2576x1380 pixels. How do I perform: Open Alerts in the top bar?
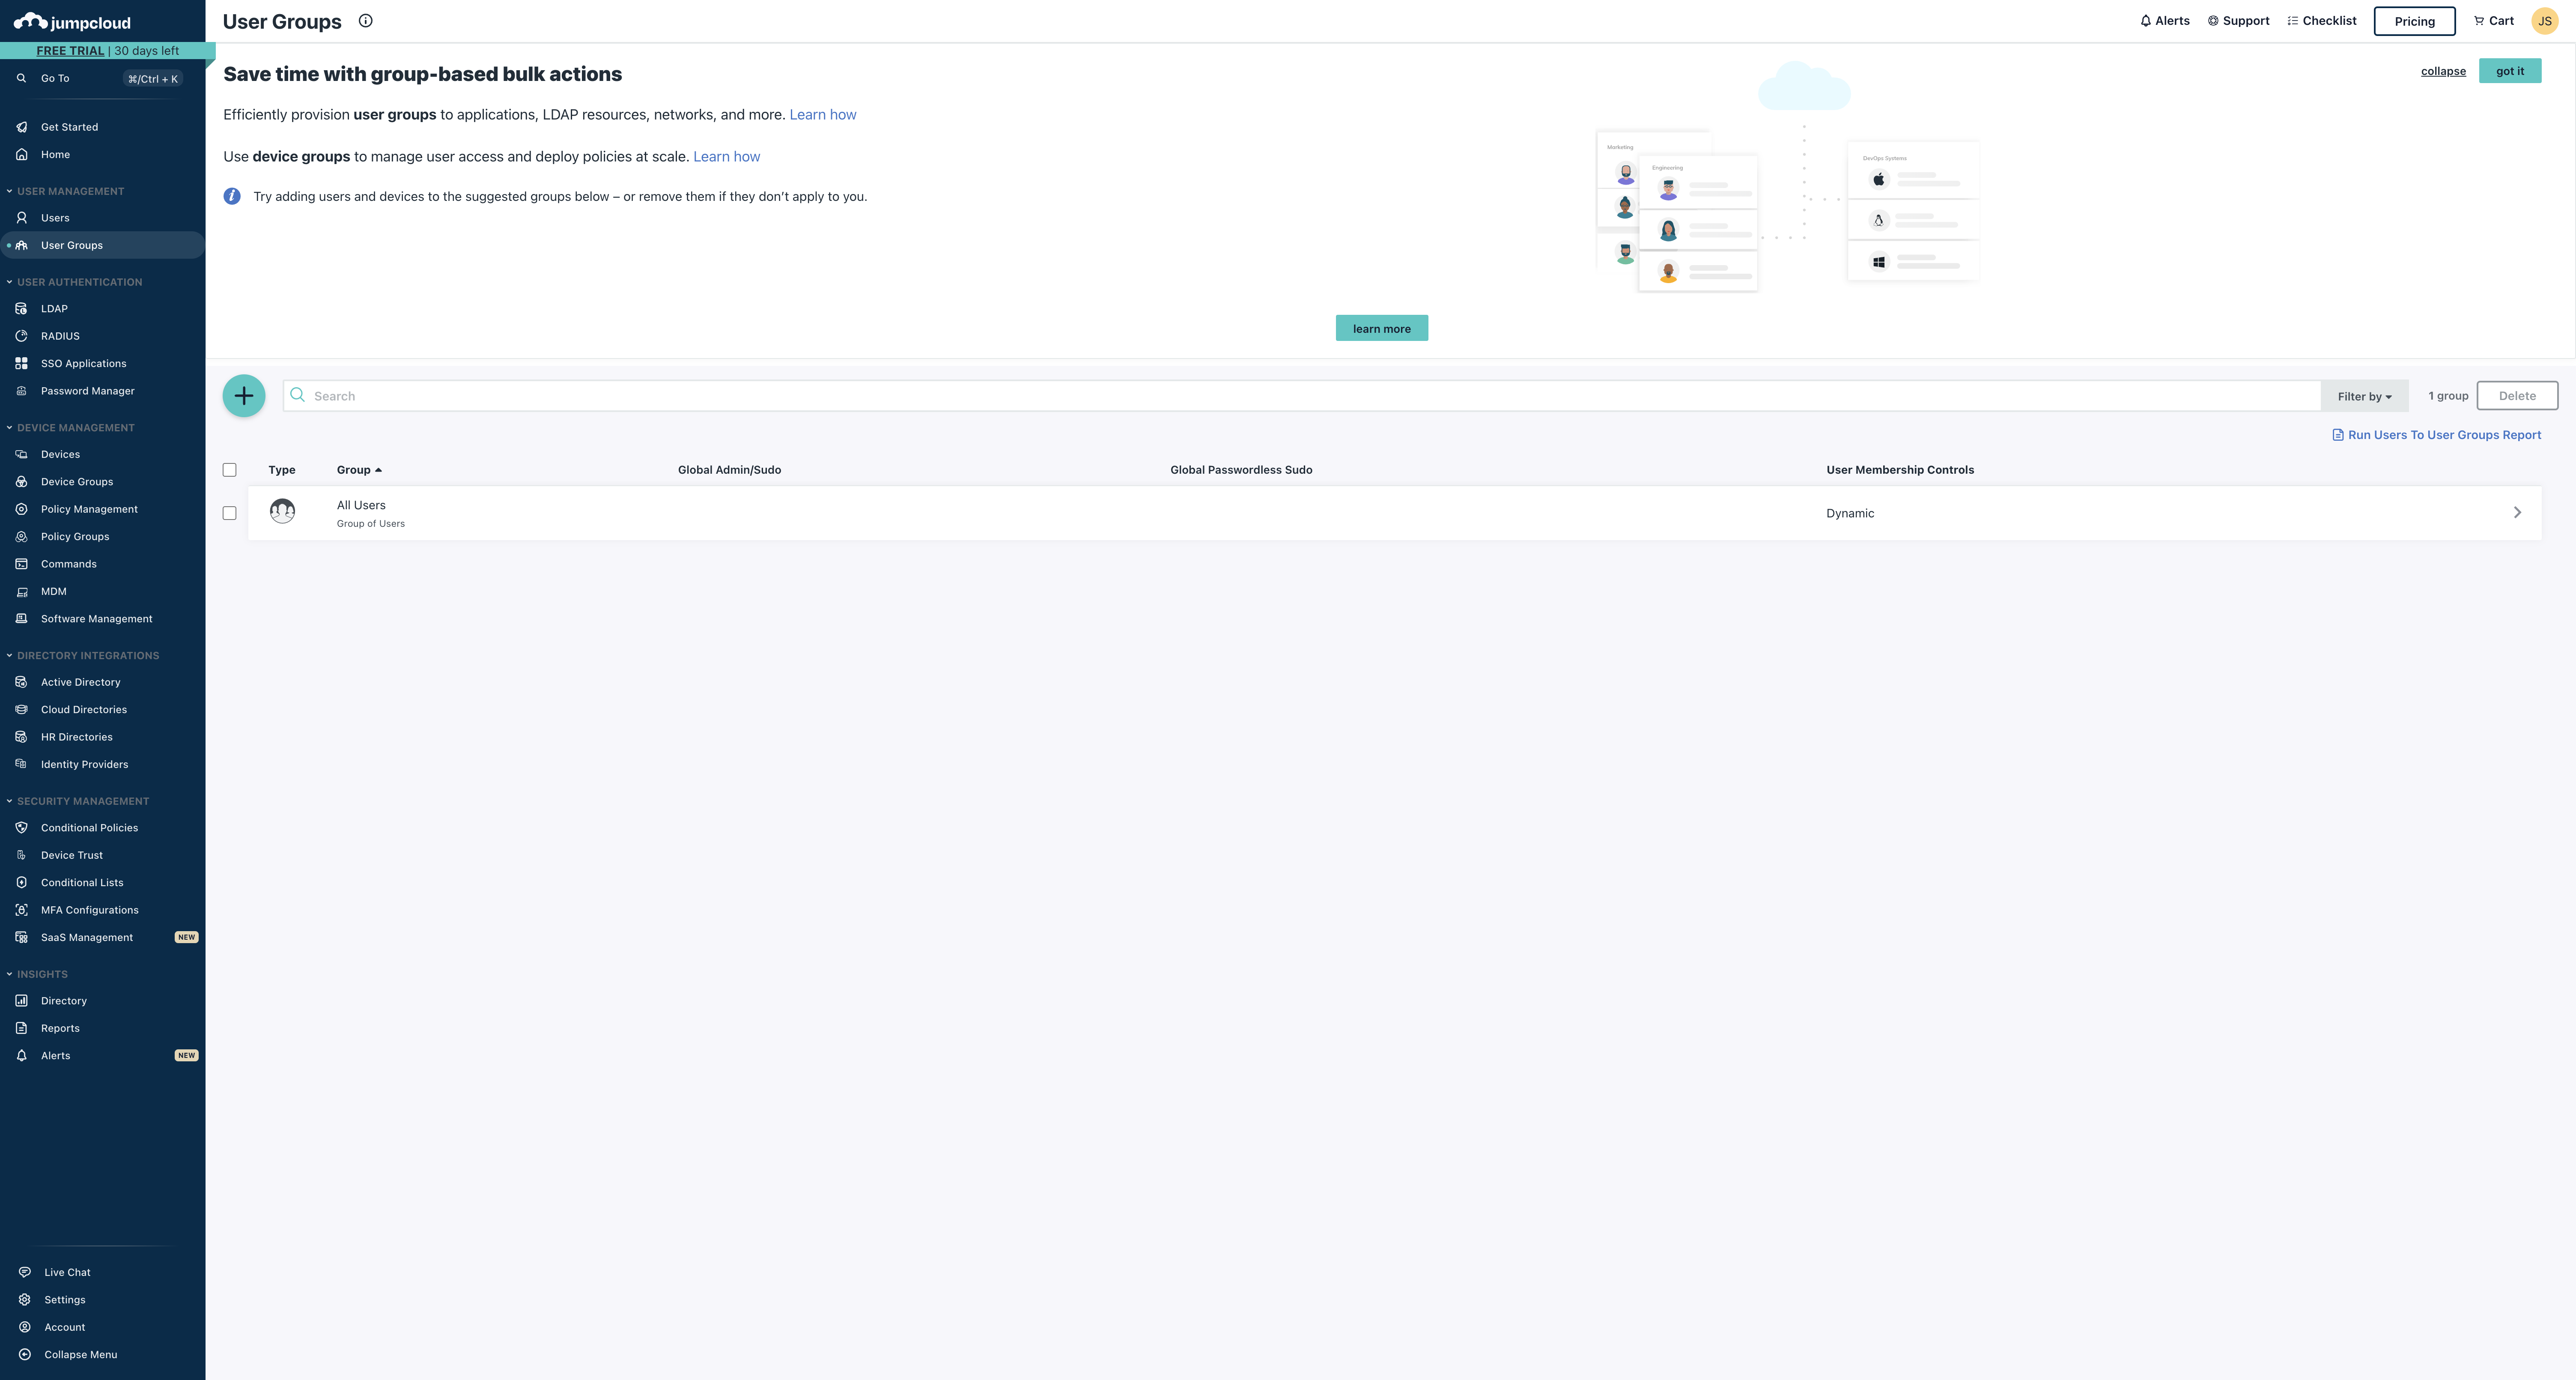tap(2165, 21)
